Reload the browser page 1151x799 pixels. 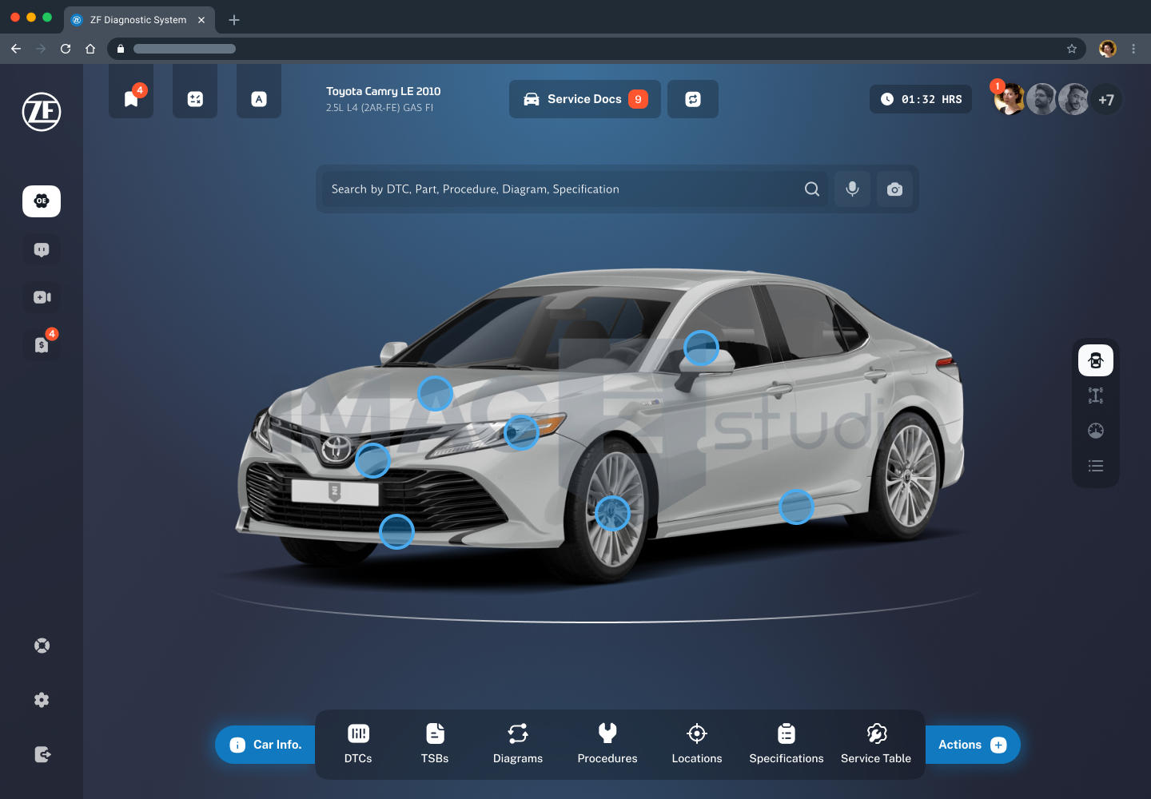(66, 49)
